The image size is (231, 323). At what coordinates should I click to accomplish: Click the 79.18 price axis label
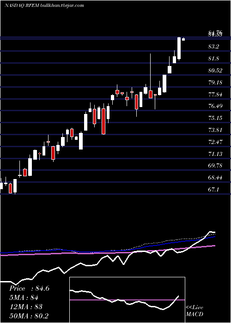point(215,83)
